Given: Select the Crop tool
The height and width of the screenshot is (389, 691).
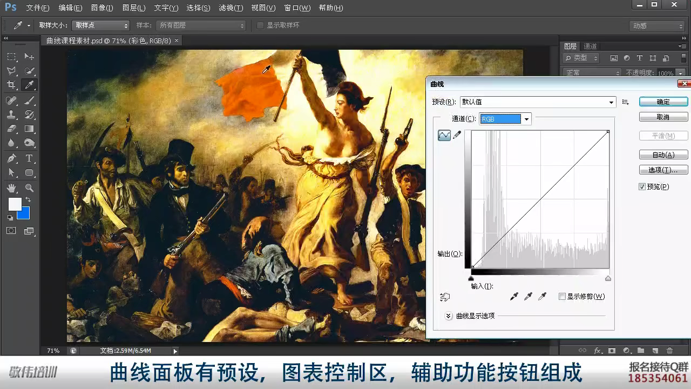Looking at the screenshot, I should click(x=11, y=85).
